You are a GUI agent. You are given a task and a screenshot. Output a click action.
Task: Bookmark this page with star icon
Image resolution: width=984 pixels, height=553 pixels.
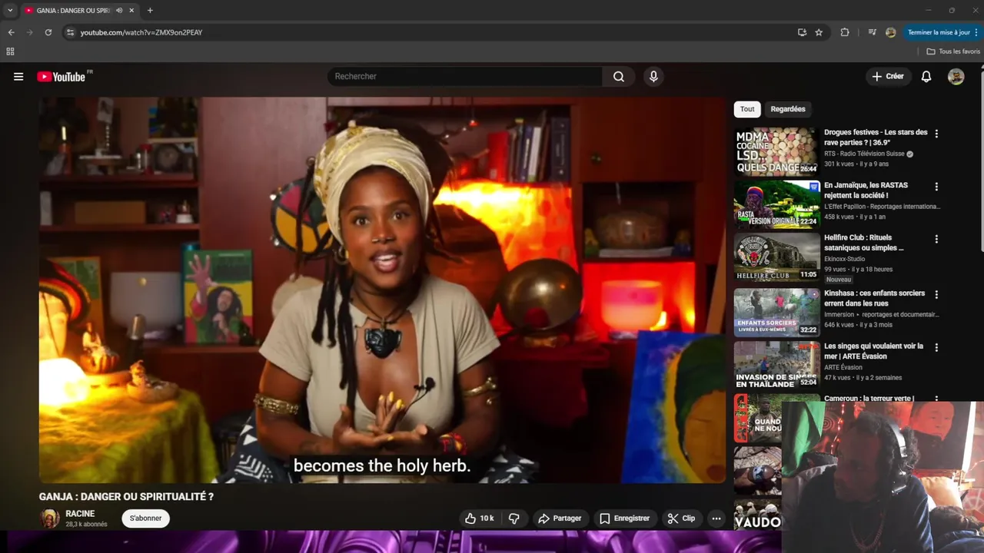(819, 32)
